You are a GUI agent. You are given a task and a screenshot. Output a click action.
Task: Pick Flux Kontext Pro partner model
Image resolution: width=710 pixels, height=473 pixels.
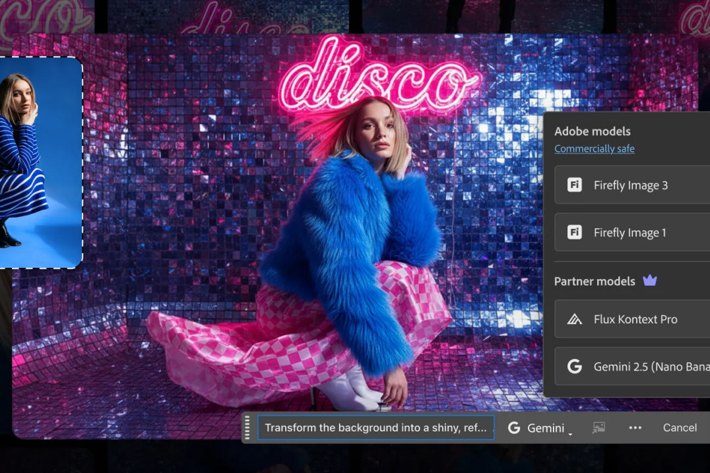pyautogui.click(x=635, y=319)
